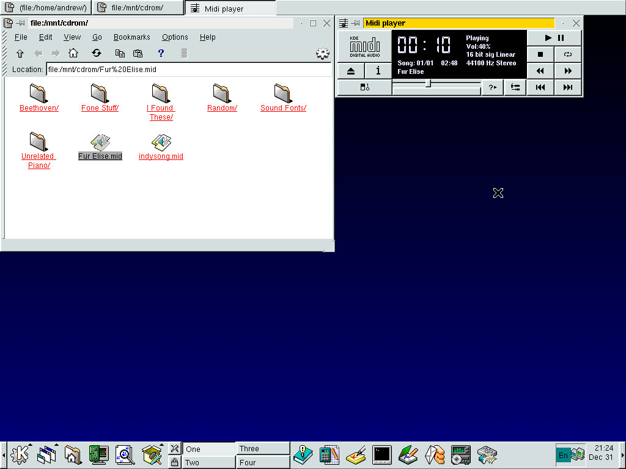Switch to the file:/home/andrew/ taskbar tab
This screenshot has width=626, height=469.
[x=46, y=8]
